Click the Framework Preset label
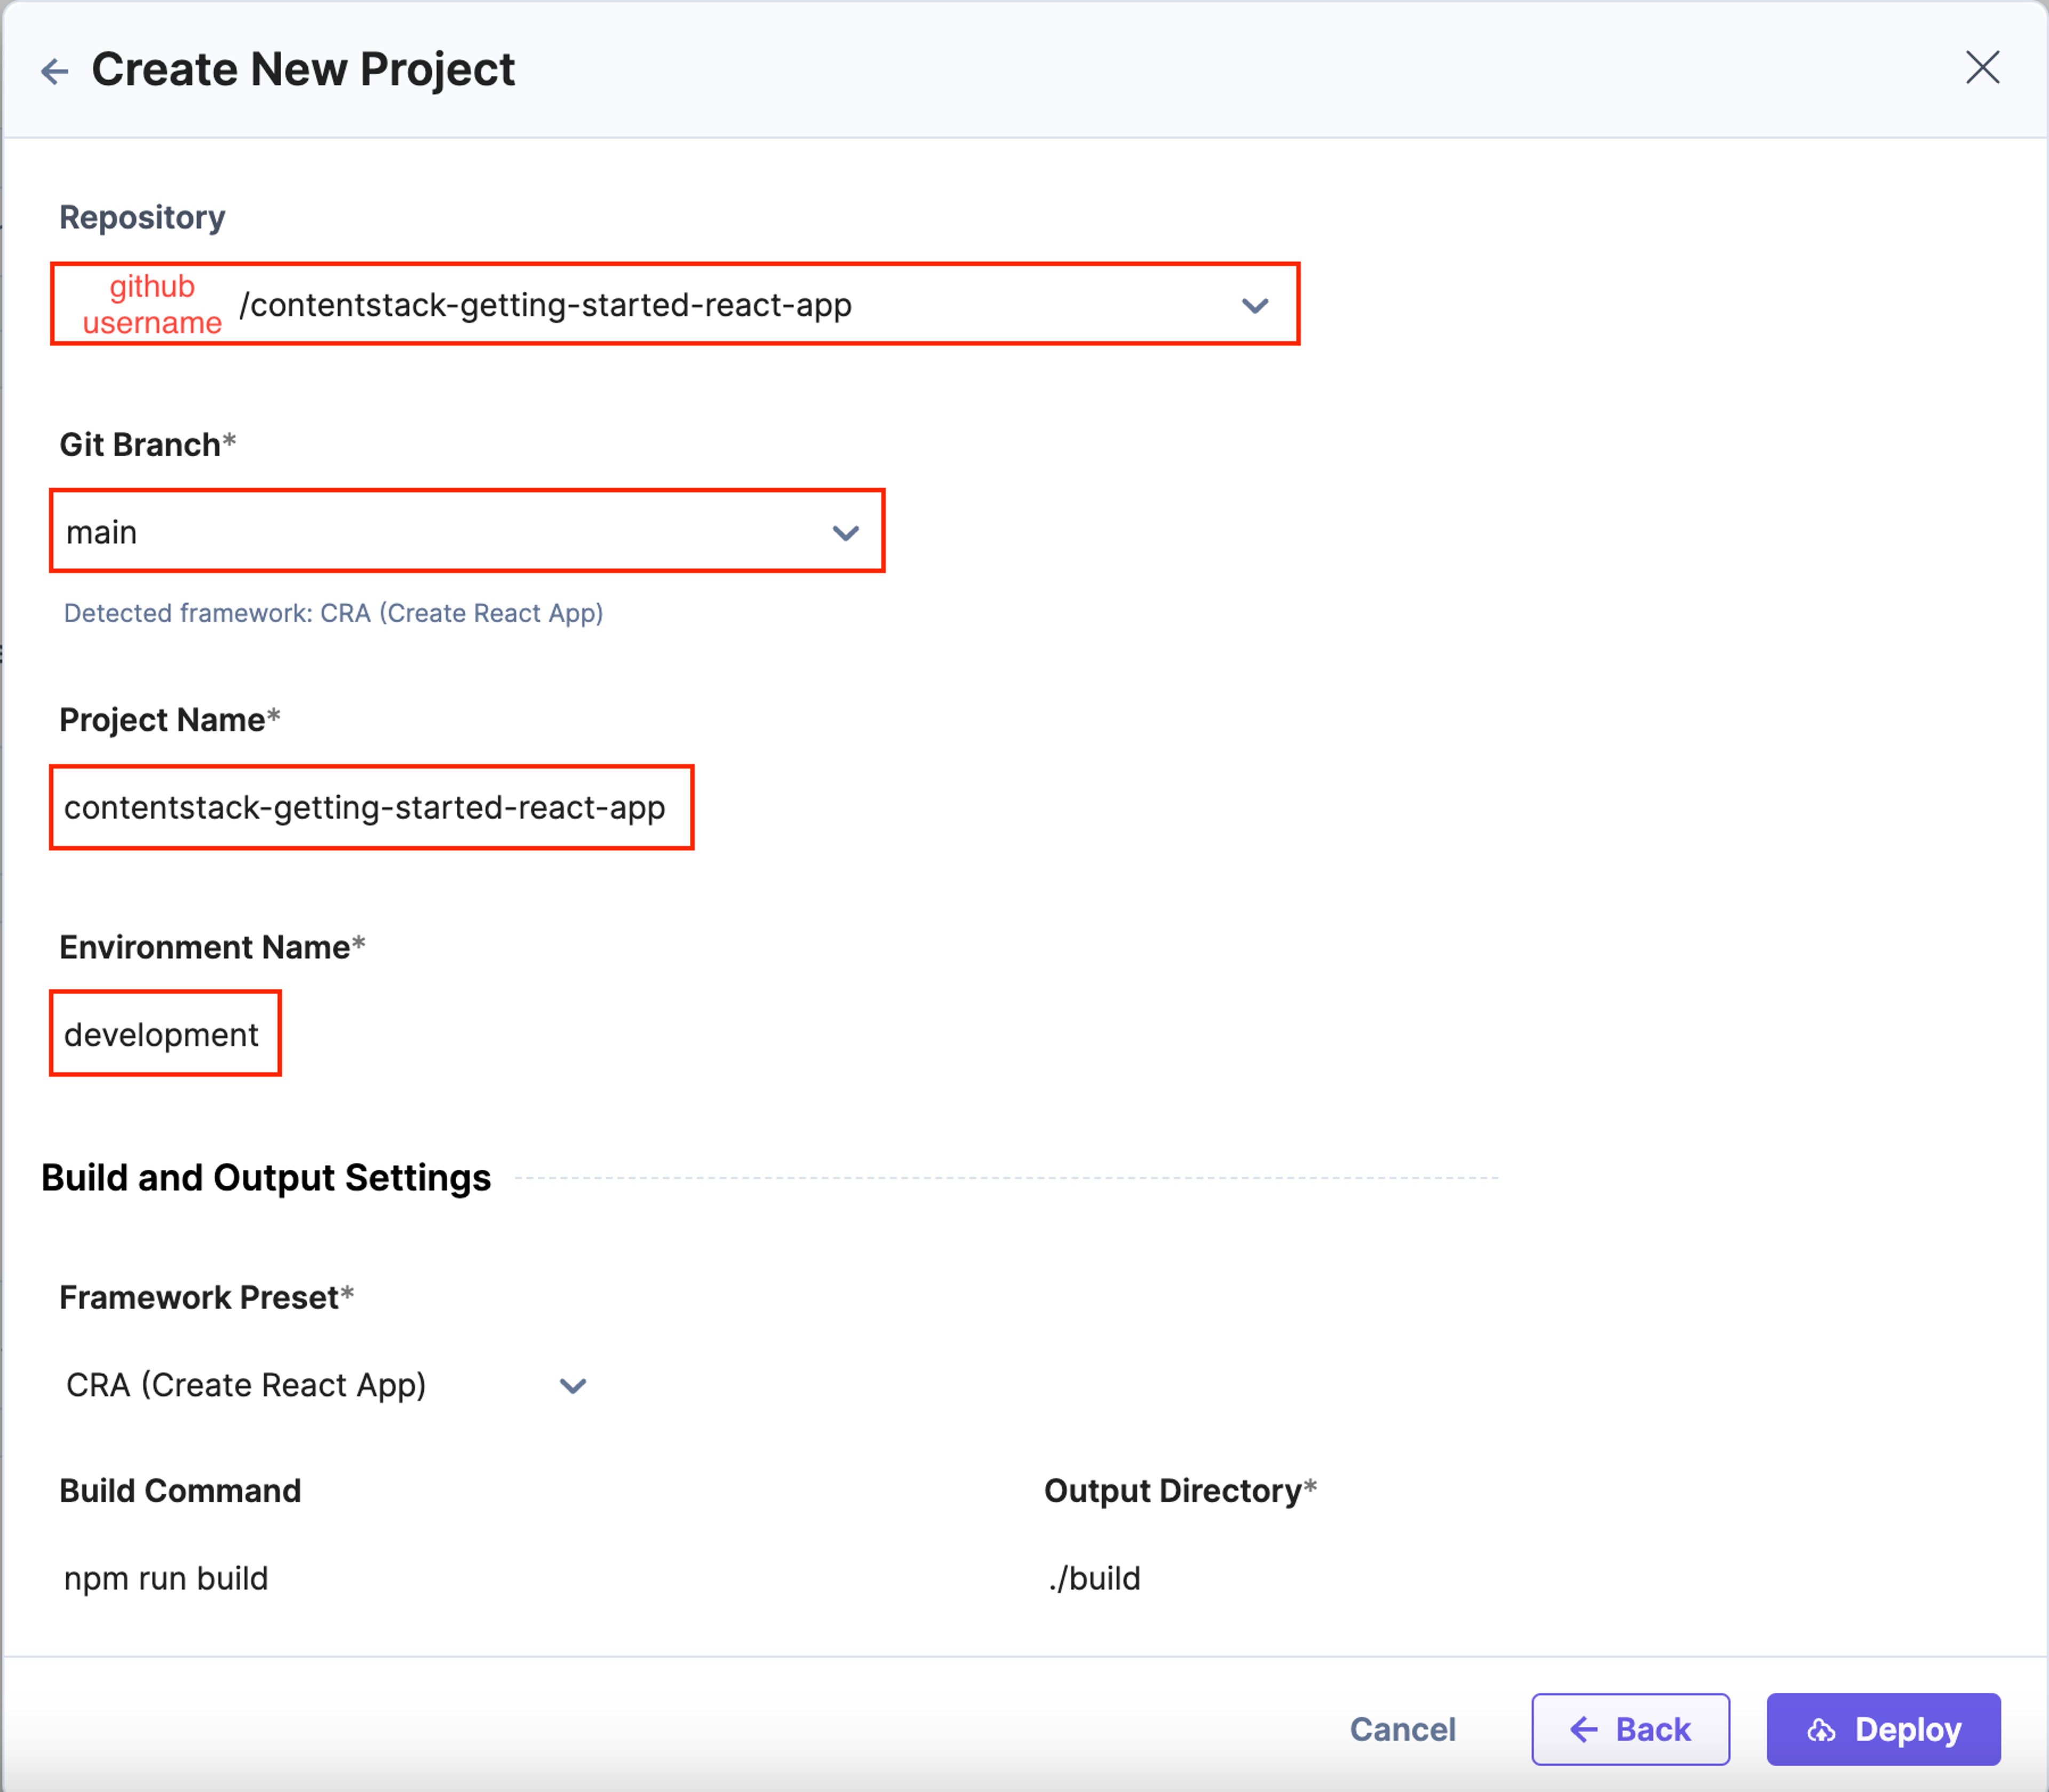 click(206, 1297)
